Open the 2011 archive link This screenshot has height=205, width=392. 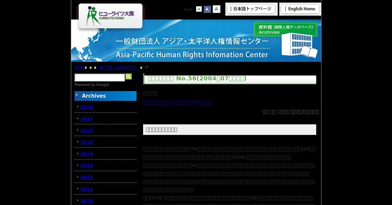pyautogui.click(x=87, y=189)
